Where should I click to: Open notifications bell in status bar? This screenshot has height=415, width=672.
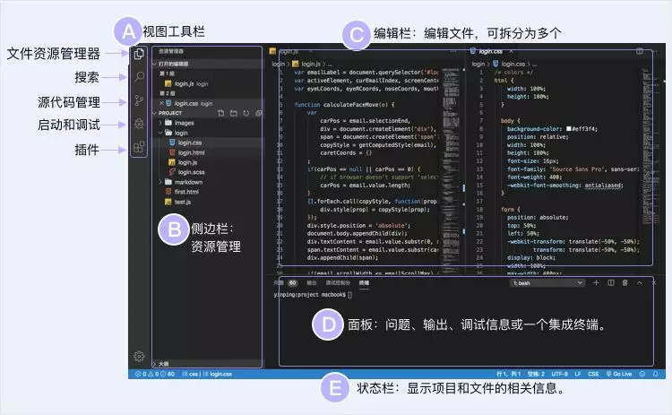[x=655, y=374]
